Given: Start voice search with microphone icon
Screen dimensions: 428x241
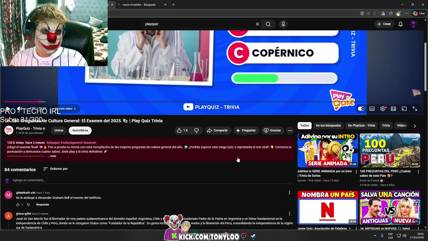Looking at the screenshot, I should pos(283,24).
